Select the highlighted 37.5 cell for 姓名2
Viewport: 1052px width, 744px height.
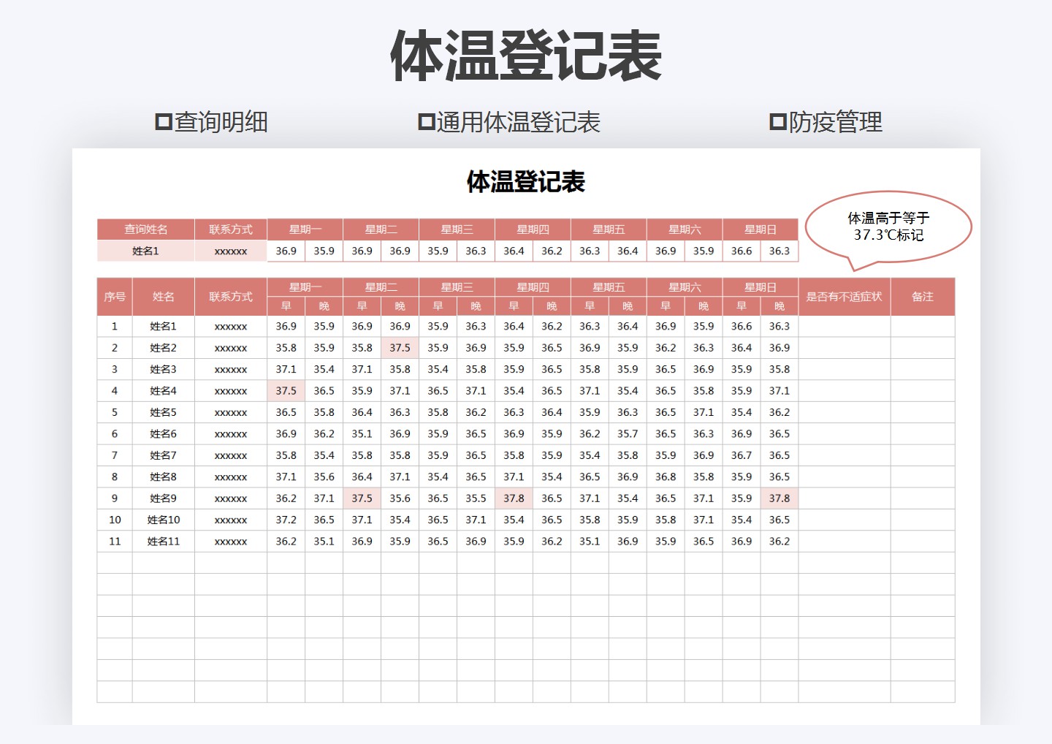click(399, 348)
